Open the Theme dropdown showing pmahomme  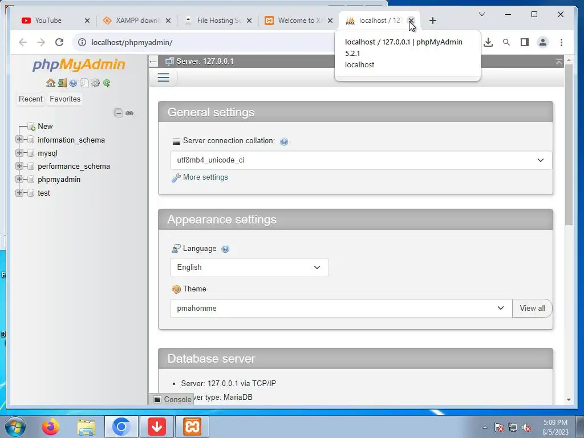[x=341, y=309]
